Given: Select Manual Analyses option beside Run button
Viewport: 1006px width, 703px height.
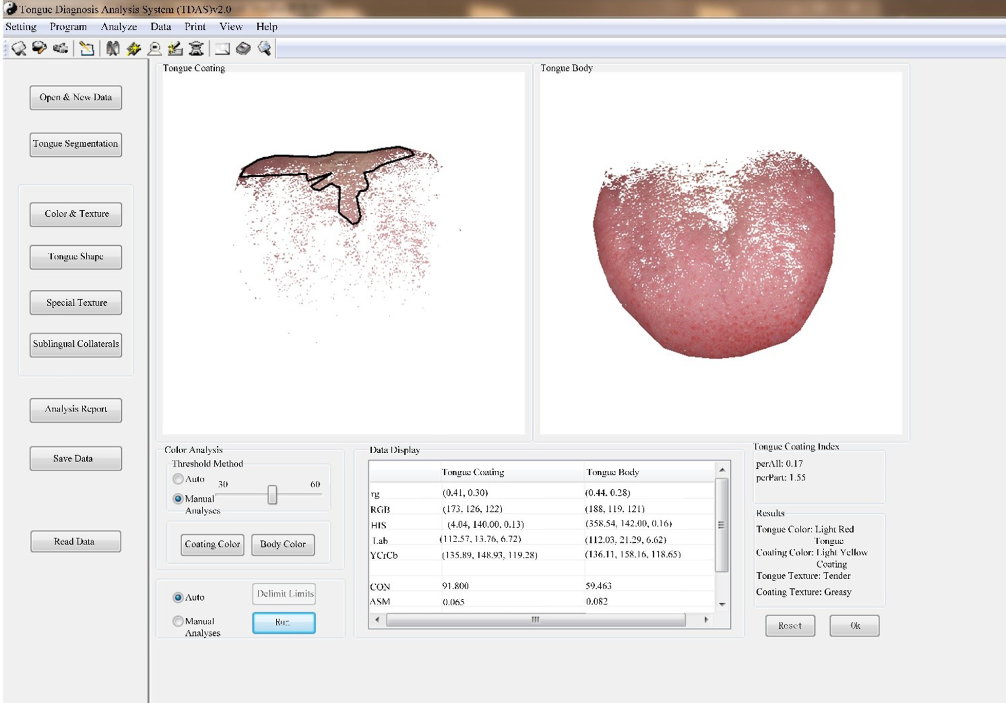Looking at the screenshot, I should 178,621.
